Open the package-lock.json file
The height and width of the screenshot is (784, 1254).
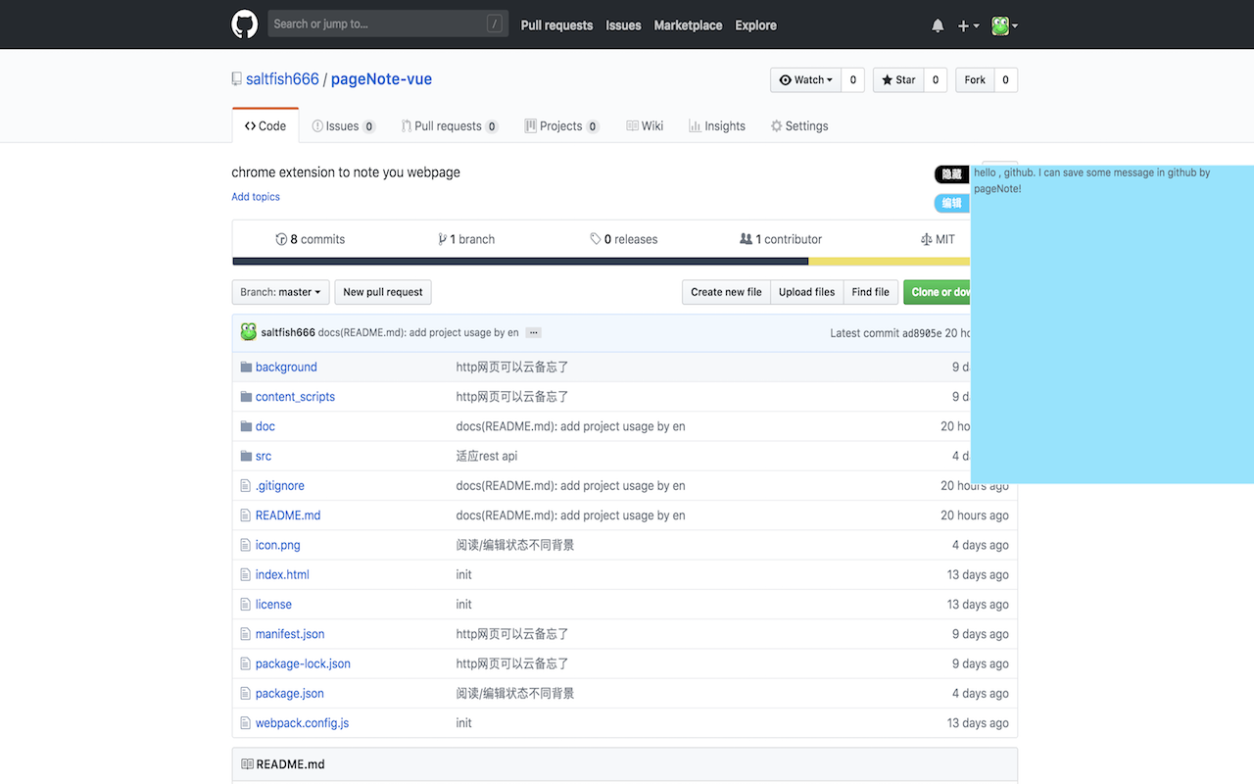click(x=303, y=663)
